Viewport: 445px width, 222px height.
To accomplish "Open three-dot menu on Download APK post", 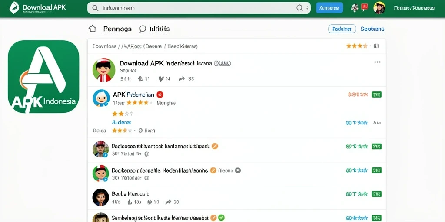I will pos(377,62).
